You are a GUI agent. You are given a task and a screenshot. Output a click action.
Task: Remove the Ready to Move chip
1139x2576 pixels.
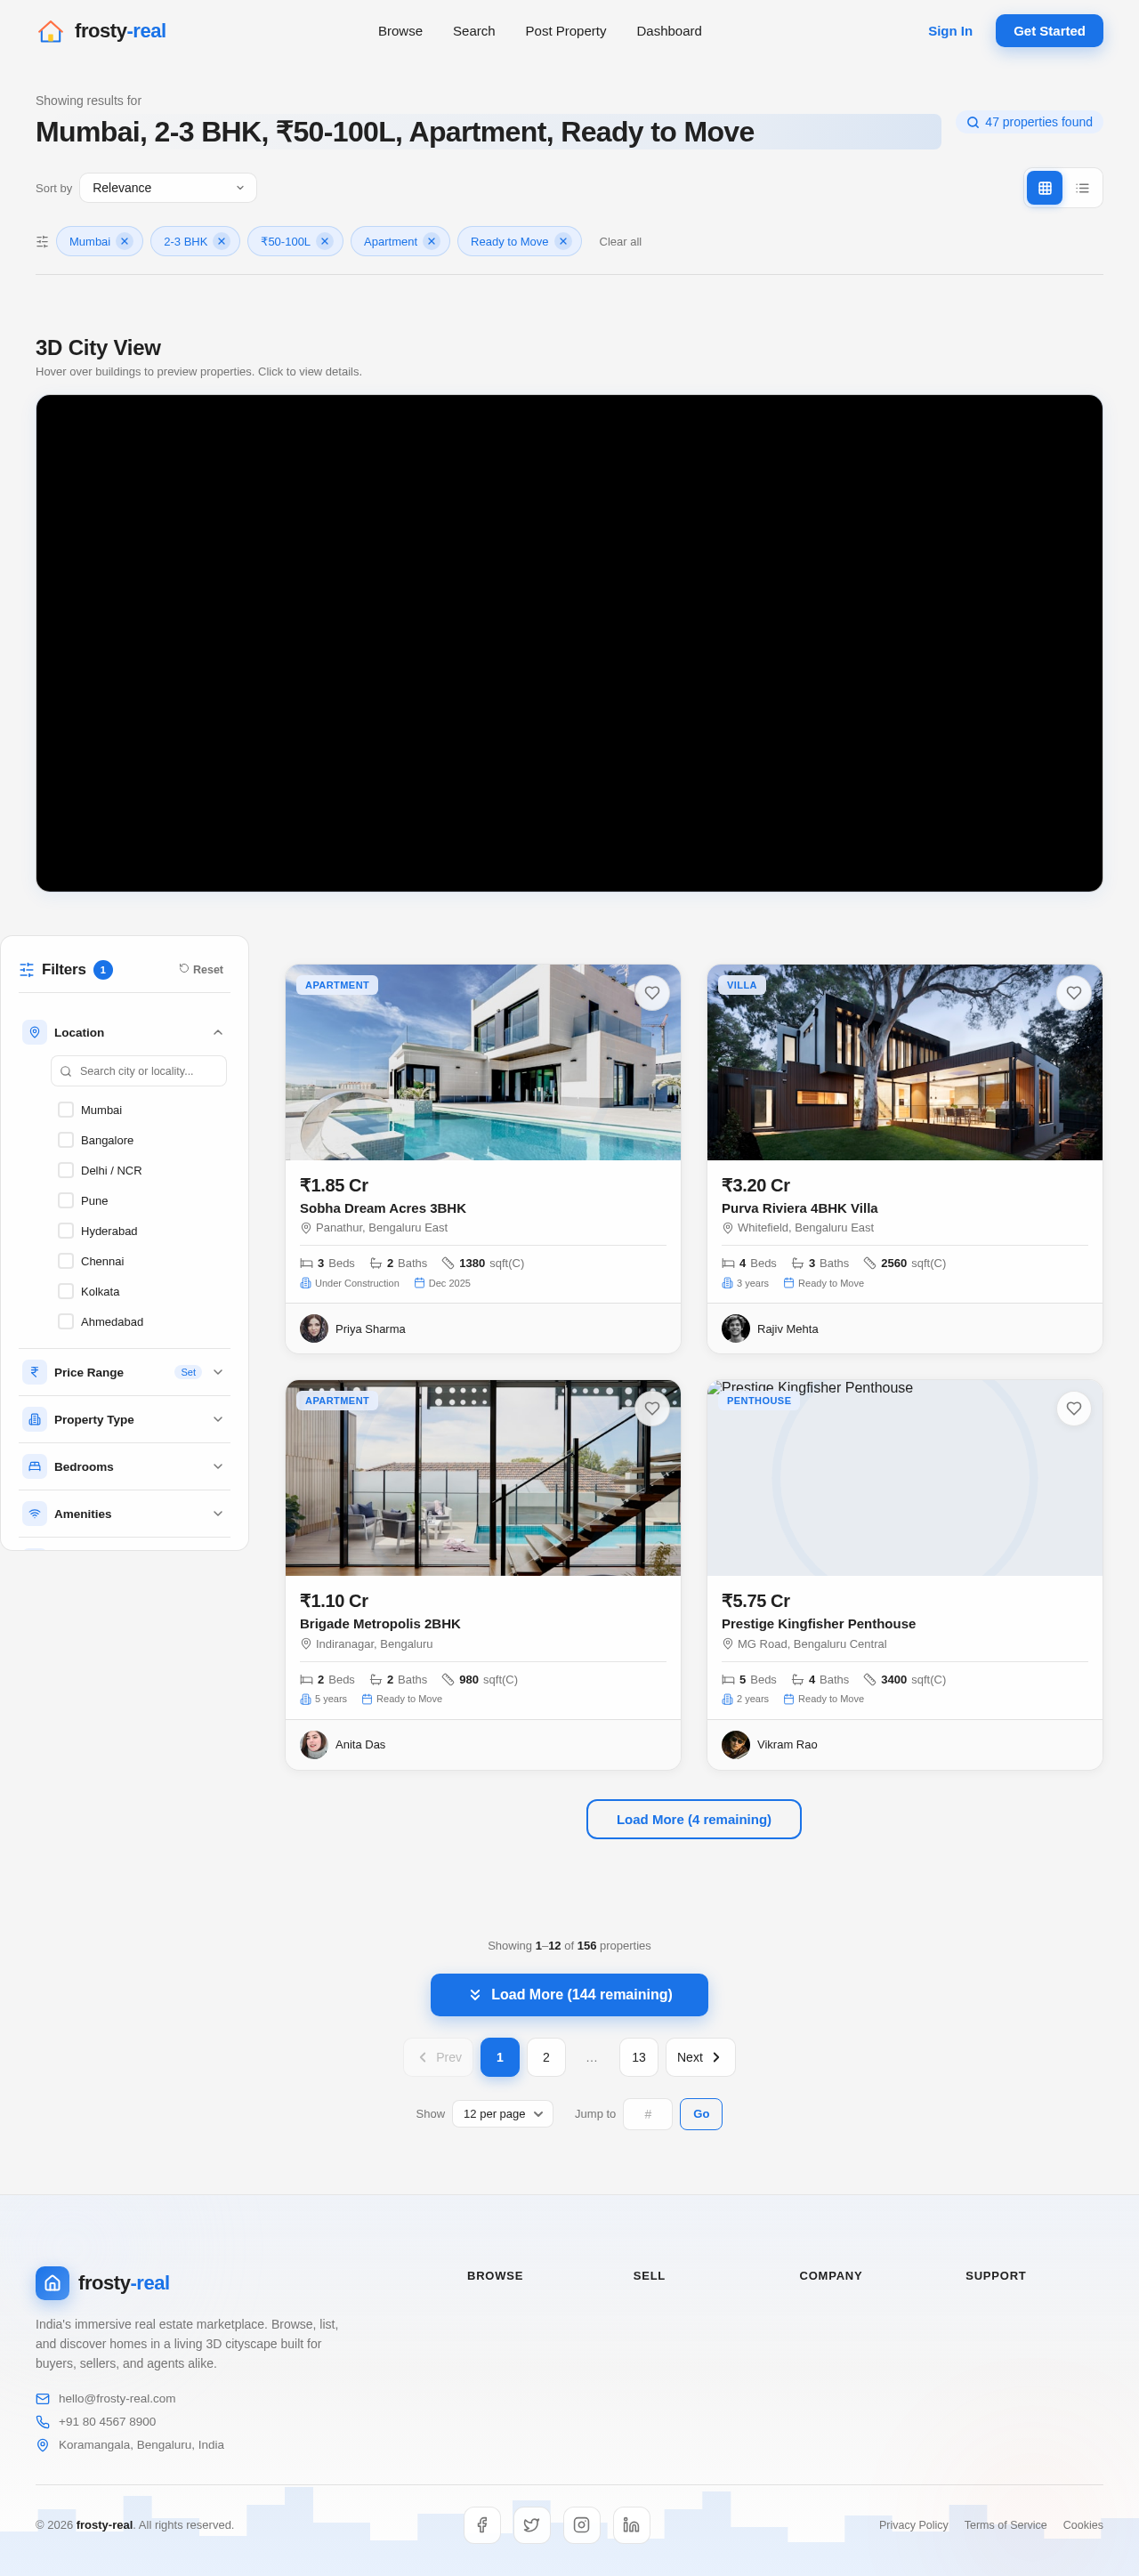coord(563,241)
